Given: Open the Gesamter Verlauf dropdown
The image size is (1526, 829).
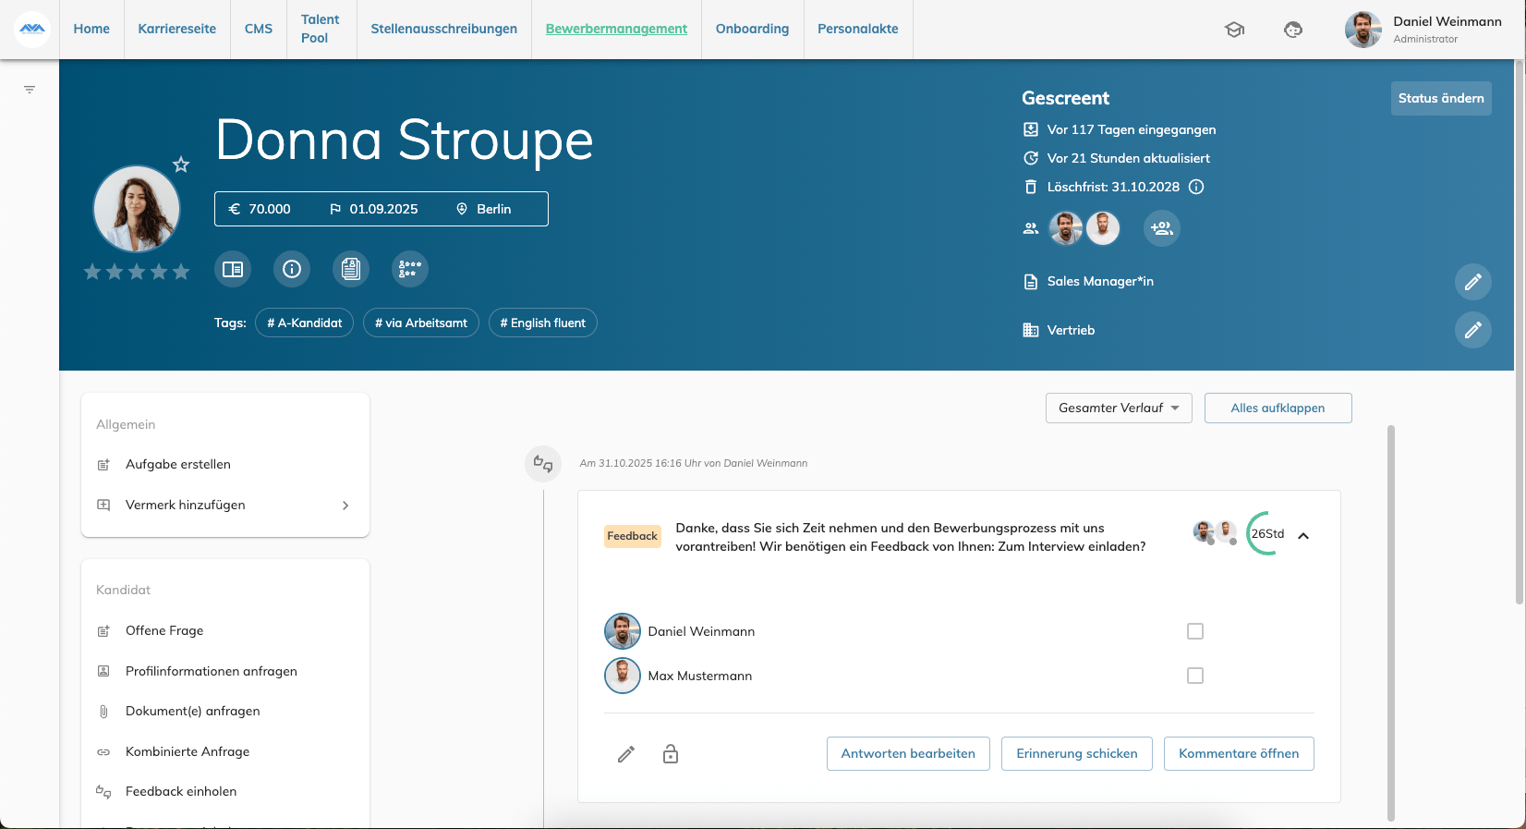Looking at the screenshot, I should coord(1119,408).
